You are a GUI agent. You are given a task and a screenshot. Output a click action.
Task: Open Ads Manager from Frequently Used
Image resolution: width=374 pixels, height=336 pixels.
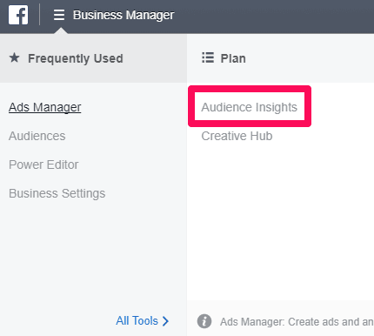point(45,107)
